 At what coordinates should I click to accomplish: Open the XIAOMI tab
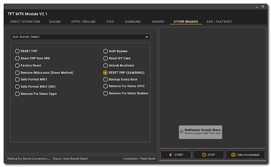[x=55, y=22]
